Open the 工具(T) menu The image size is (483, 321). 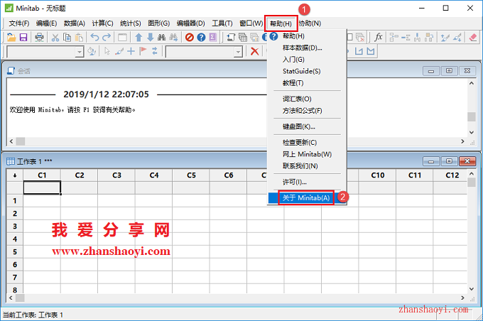(x=222, y=23)
